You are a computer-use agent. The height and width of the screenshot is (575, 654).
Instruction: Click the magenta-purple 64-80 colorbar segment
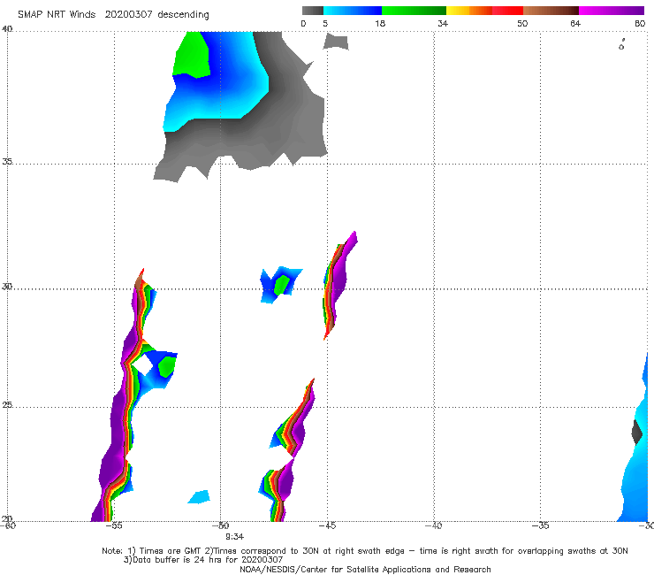[x=612, y=11]
